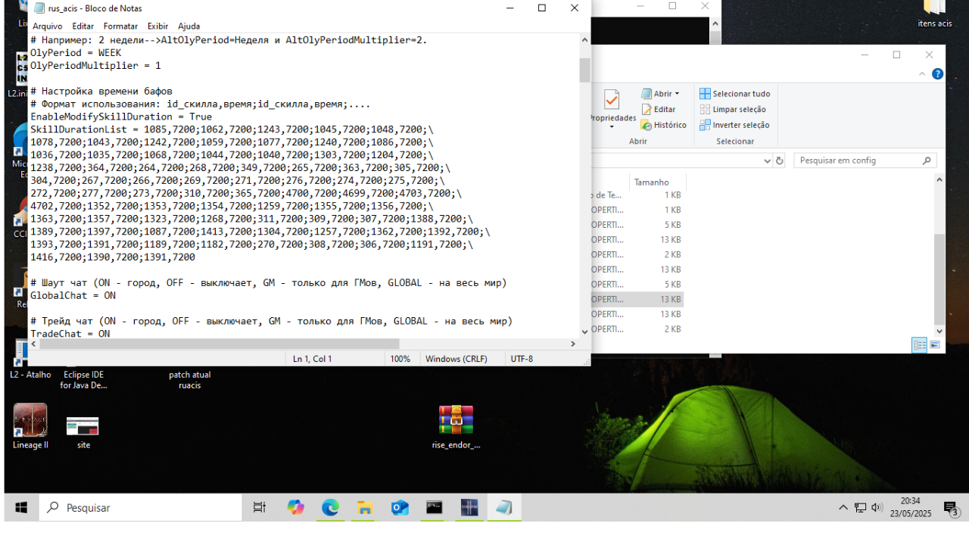Image resolution: width=969 pixels, height=545 pixels.
Task: Click Limpar seleção in the ribbon
Action: pyautogui.click(x=733, y=109)
